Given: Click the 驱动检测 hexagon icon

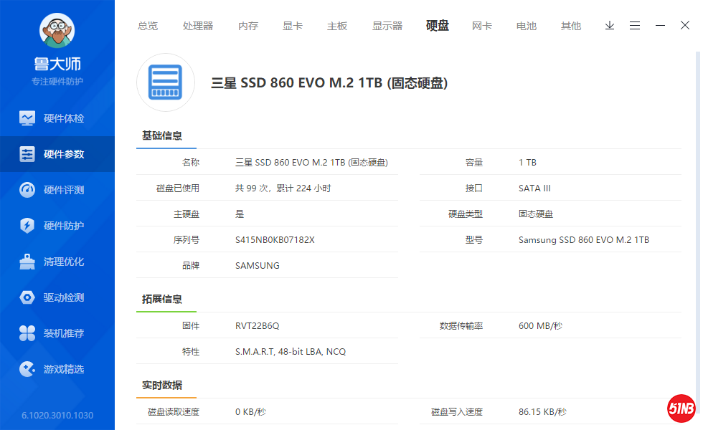Looking at the screenshot, I should pyautogui.click(x=27, y=297).
